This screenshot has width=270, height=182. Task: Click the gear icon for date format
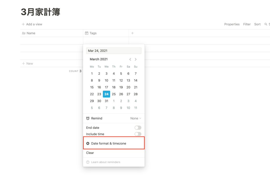pos(88,143)
